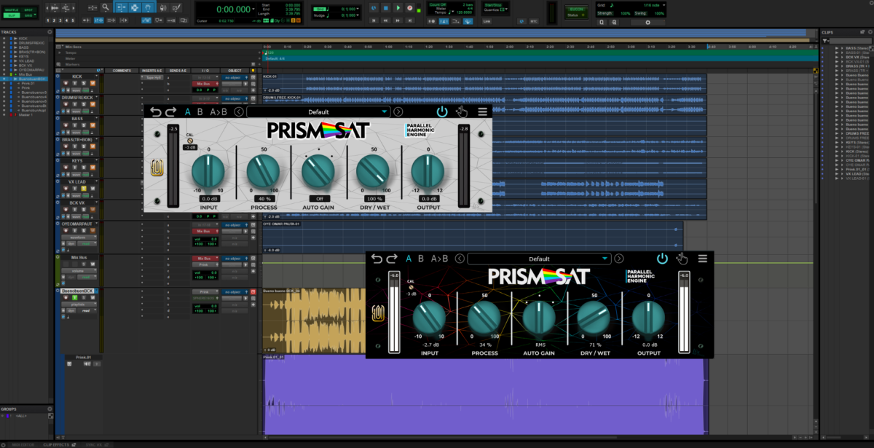Enable Slip edit mode

[11, 15]
